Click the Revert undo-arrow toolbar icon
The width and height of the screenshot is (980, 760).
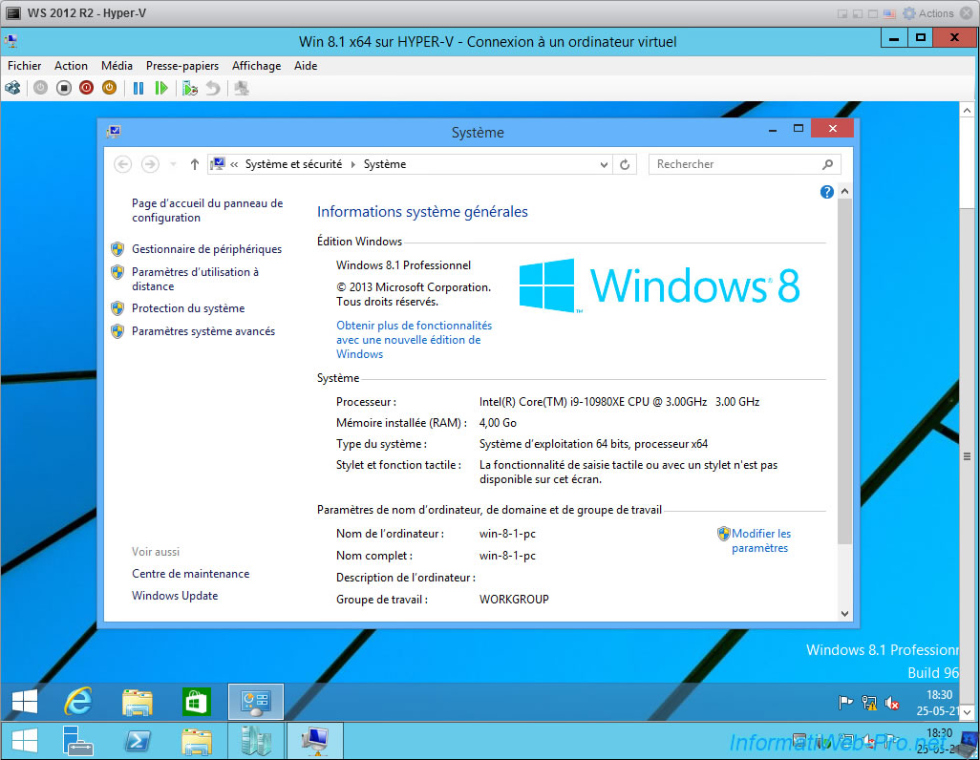coord(213,88)
